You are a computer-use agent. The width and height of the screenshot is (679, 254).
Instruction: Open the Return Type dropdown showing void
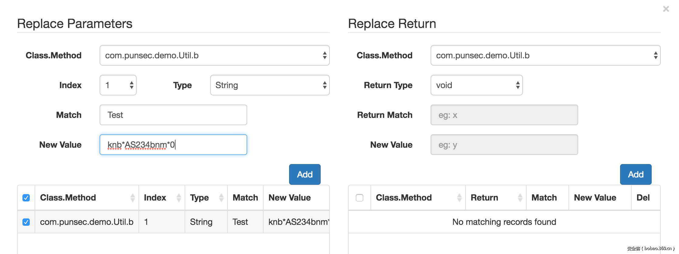(476, 85)
